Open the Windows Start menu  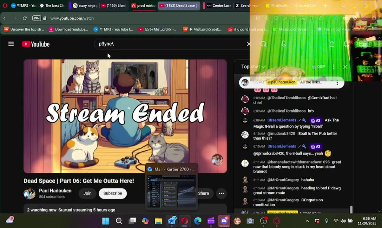(106, 221)
